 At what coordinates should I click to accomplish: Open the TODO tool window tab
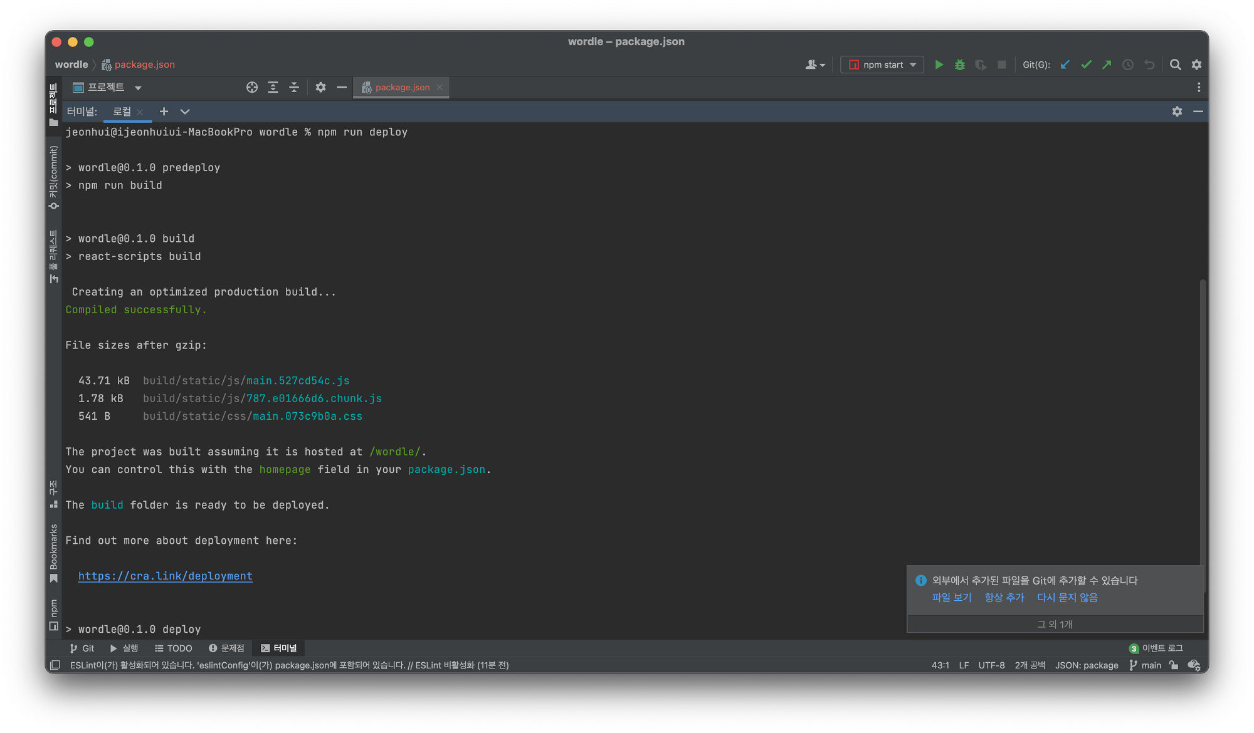(174, 648)
